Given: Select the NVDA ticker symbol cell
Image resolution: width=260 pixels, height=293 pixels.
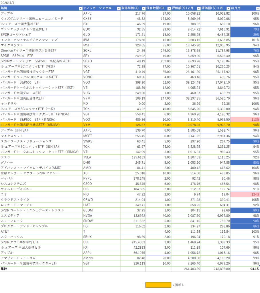Looking at the screenshot, I should 87,215.
